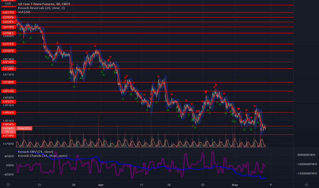Image resolution: width=319 pixels, height=188 pixels.
Task: Select the Kovach Chande (14, close, open) legend
Action: (42, 156)
